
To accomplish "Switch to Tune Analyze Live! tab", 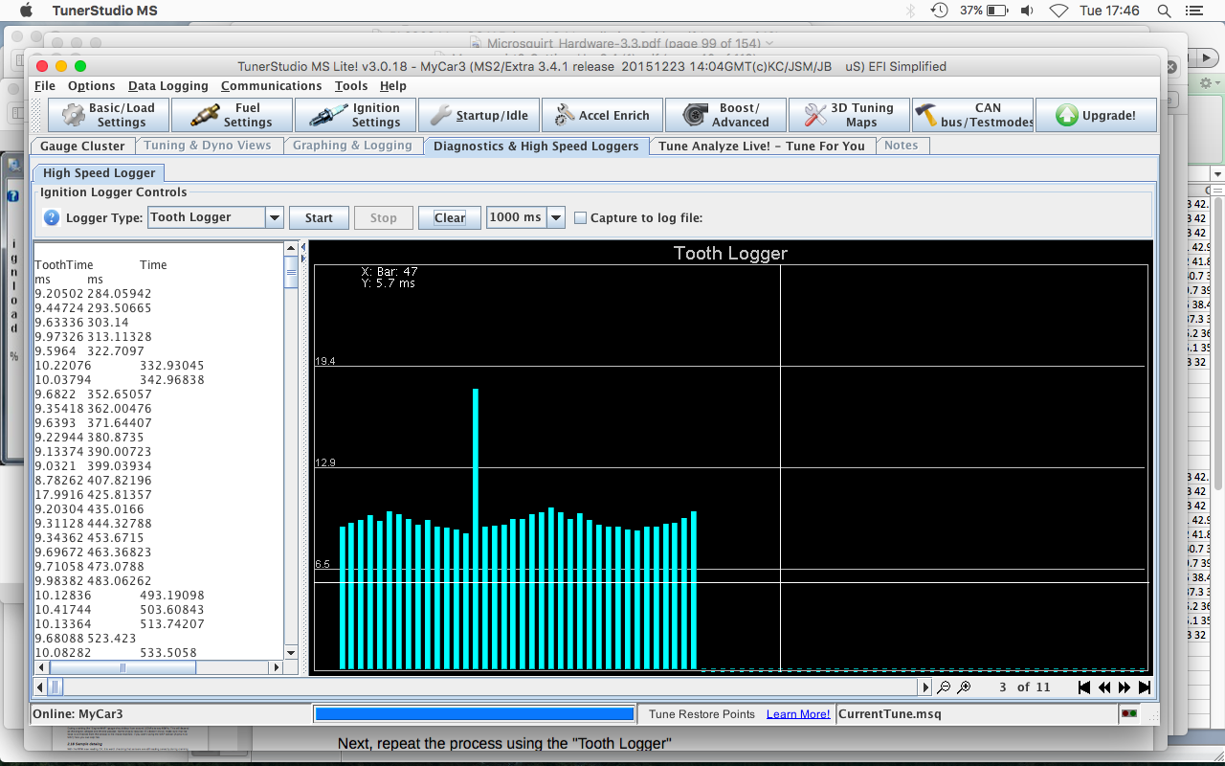I will pyautogui.click(x=762, y=146).
